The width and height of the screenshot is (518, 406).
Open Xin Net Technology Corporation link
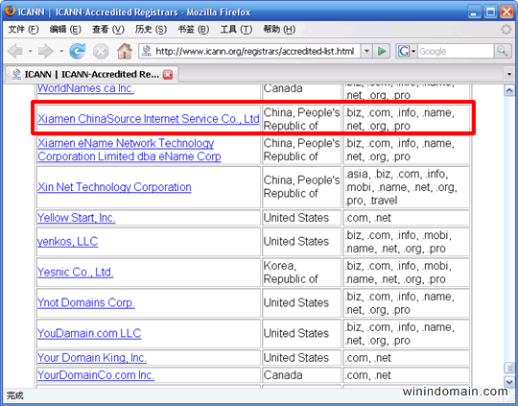(x=114, y=187)
